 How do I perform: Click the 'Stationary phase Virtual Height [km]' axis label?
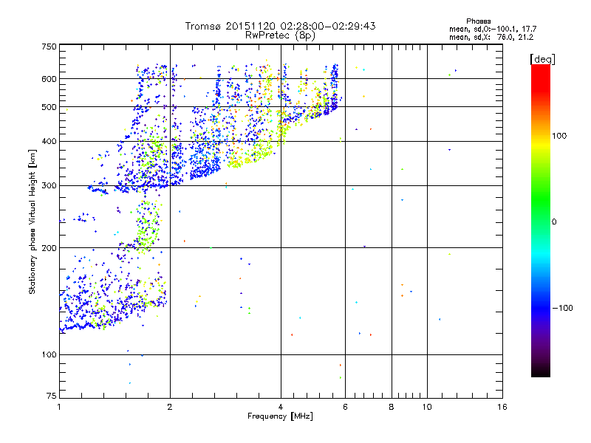point(33,222)
